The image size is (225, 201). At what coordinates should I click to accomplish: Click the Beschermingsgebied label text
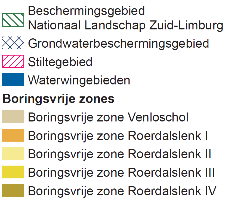(87, 11)
